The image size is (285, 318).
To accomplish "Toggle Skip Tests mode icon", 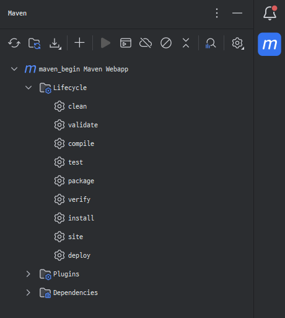I will [x=166, y=43].
